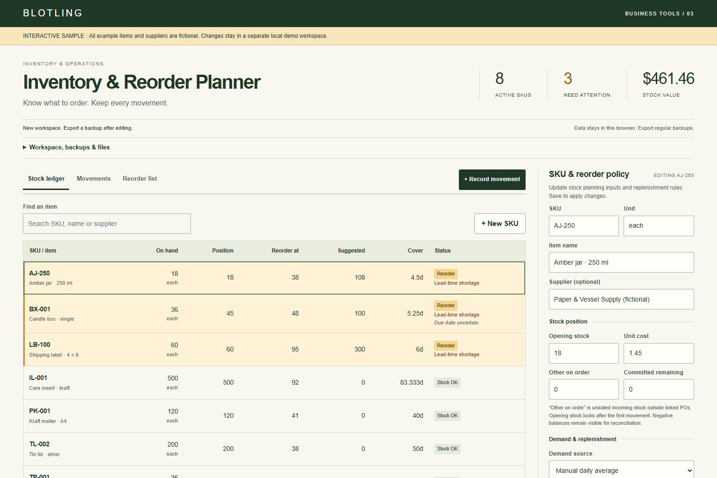Add a New SKU

500,224
